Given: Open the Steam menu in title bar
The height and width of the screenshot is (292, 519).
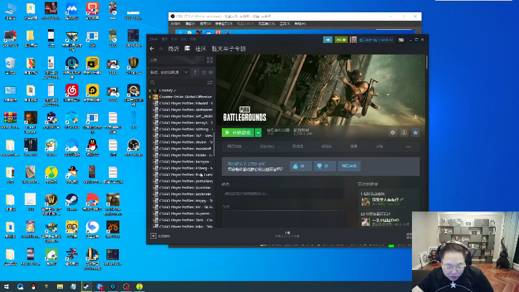Looking at the screenshot, I should 154,39.
